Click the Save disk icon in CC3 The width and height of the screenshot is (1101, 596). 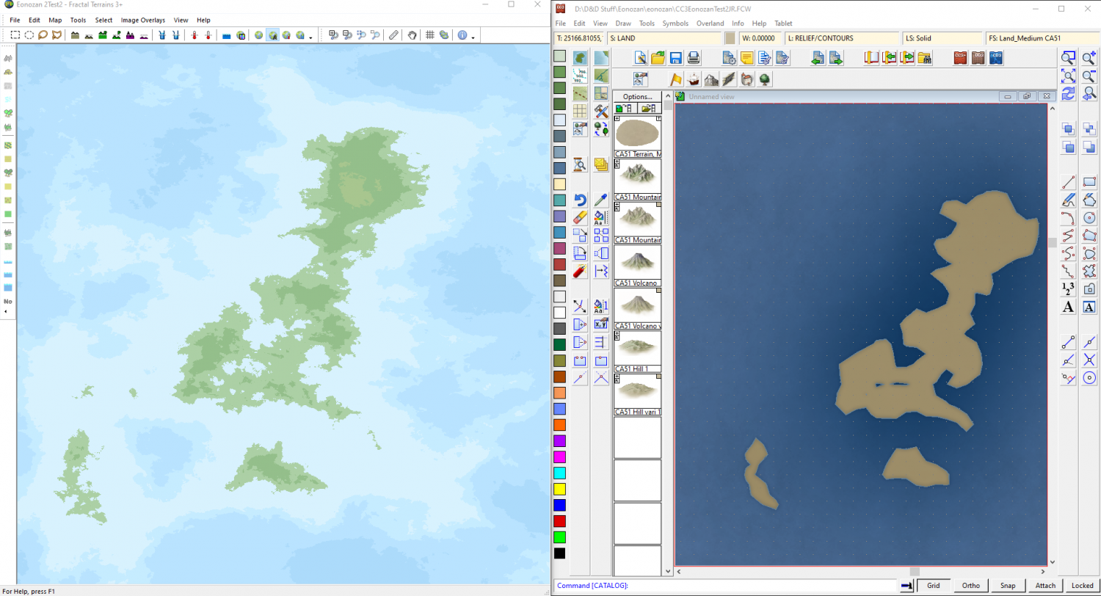point(675,58)
